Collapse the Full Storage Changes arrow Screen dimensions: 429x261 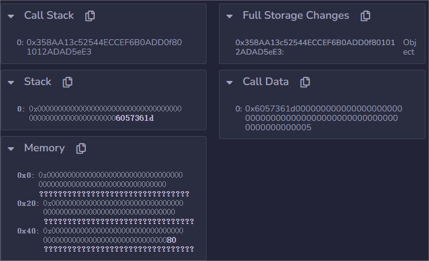230,16
